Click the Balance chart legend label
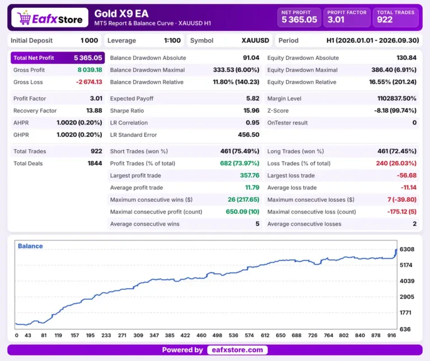Viewport: 430px width, 361px height. 30,246
